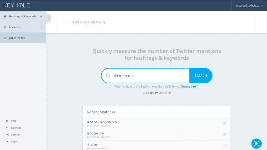Click the plus icon beside Add a search term
Screen dimensions: 267x150
click(66, 22)
